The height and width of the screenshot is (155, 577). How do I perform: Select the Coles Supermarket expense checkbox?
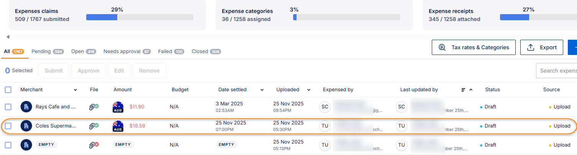point(8,126)
